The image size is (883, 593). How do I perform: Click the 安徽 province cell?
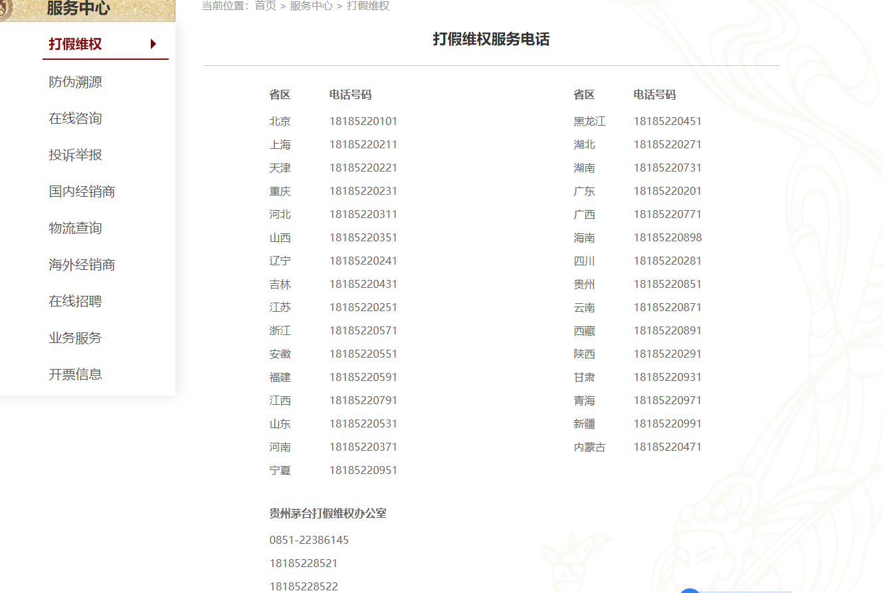click(280, 354)
